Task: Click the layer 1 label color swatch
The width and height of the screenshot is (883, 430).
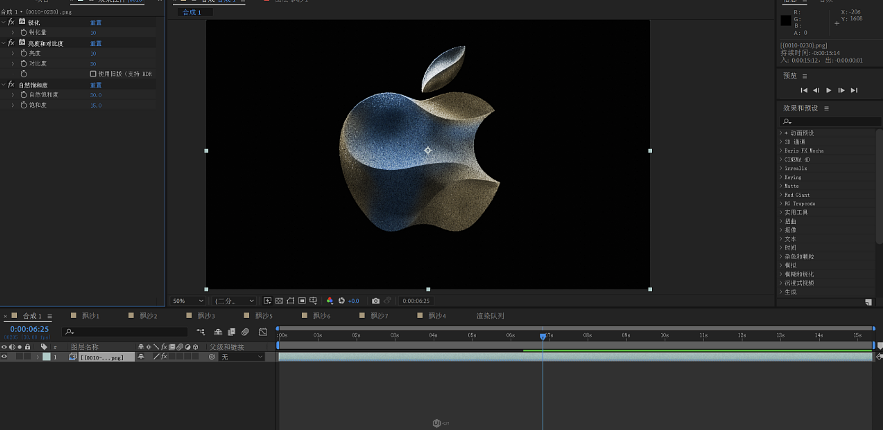Action: pos(46,357)
